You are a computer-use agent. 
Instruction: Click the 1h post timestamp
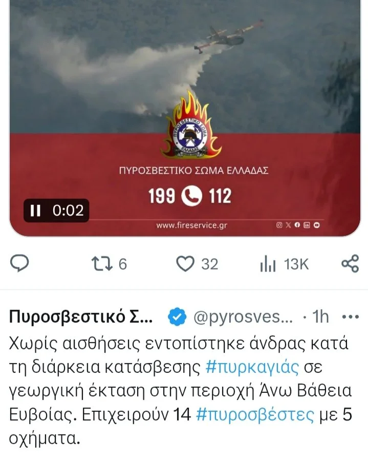(320, 317)
